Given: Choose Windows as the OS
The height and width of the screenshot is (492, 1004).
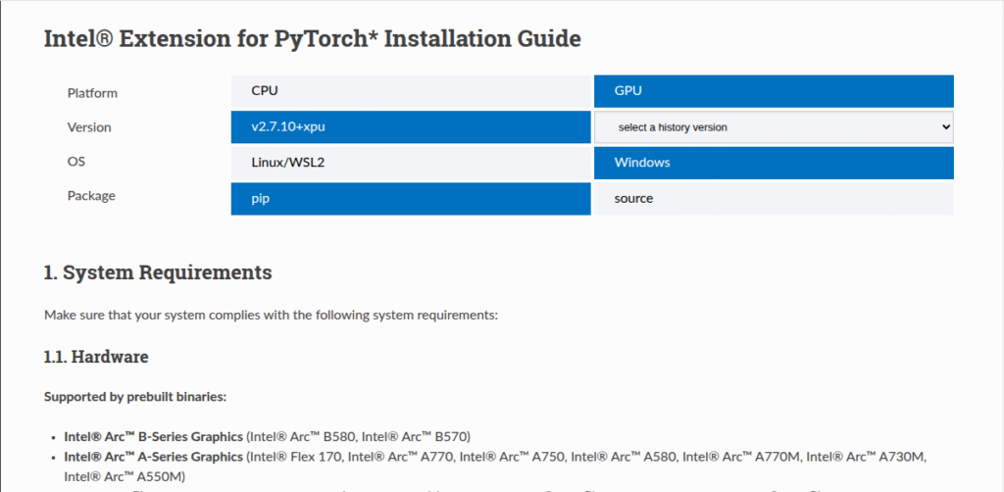Looking at the screenshot, I should click(x=774, y=163).
